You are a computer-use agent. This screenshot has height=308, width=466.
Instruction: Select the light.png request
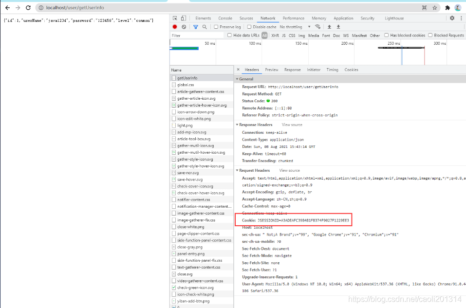(202, 126)
